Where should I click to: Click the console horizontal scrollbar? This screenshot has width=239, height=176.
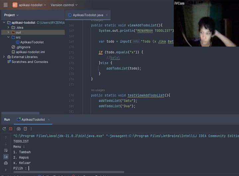pyautogui.click(x=66, y=172)
